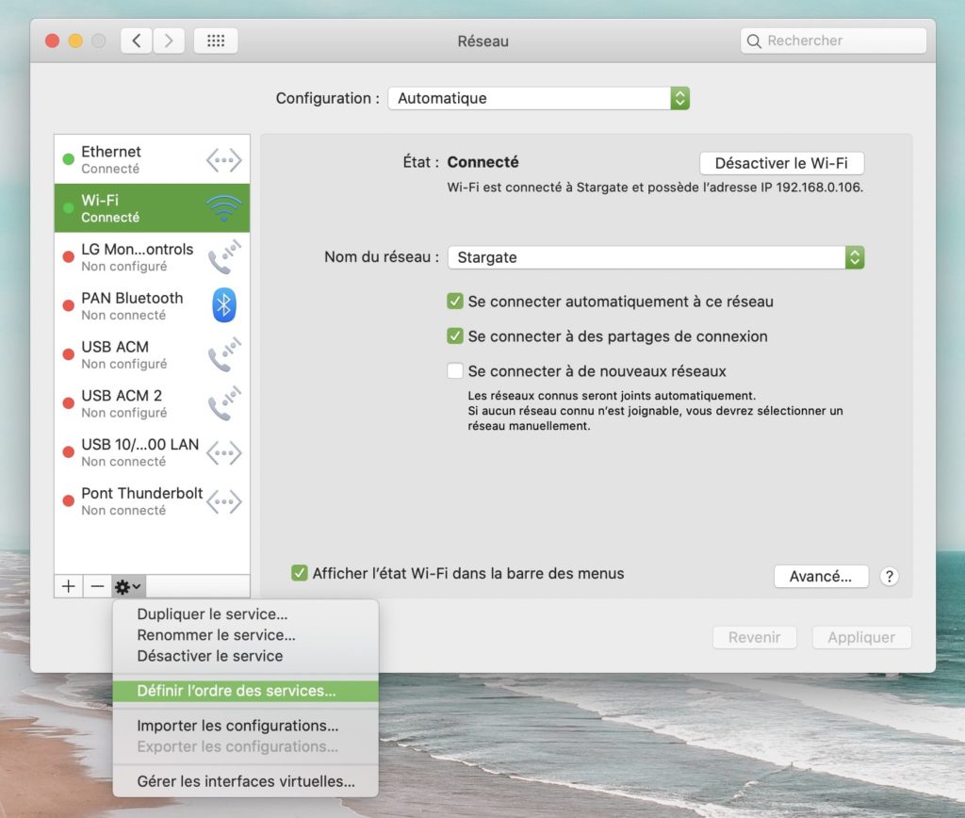Viewport: 965px width, 818px height.
Task: Choose 'Désactiver le service' from menu
Action: pos(246,656)
